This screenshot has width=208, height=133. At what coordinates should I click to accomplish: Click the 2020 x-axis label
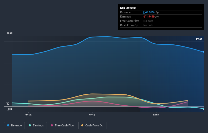pos(156,115)
